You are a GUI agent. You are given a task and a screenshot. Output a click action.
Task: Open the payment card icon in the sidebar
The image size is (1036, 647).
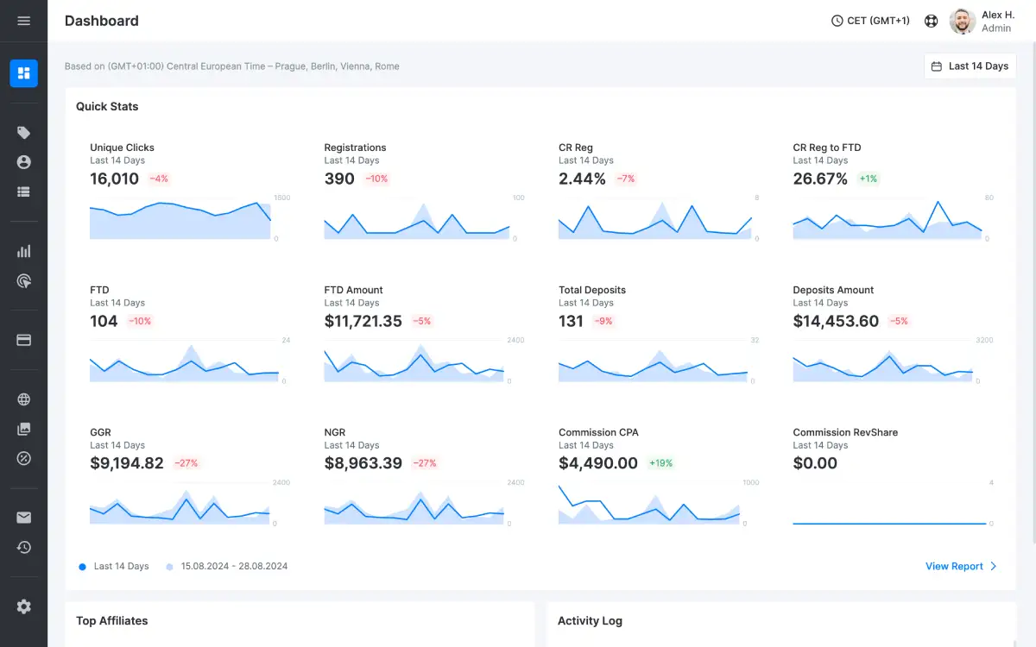click(23, 340)
